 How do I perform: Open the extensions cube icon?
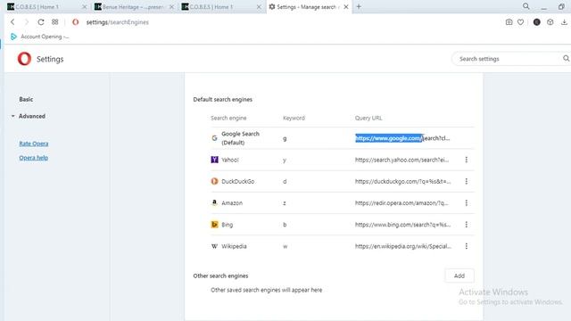(x=550, y=22)
